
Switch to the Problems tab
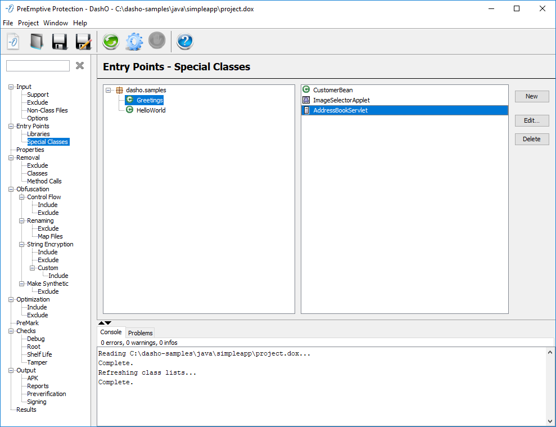[x=141, y=333]
